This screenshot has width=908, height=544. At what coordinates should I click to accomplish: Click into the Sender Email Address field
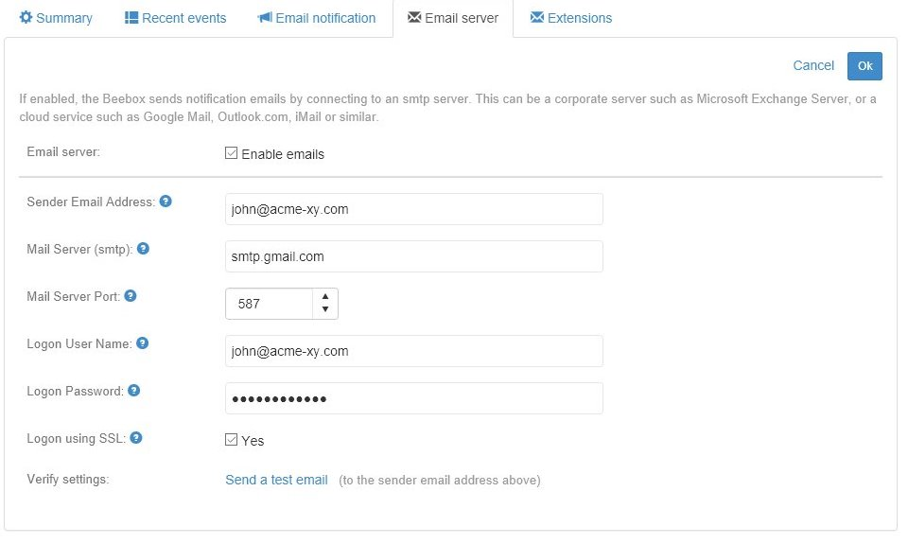pyautogui.click(x=413, y=209)
